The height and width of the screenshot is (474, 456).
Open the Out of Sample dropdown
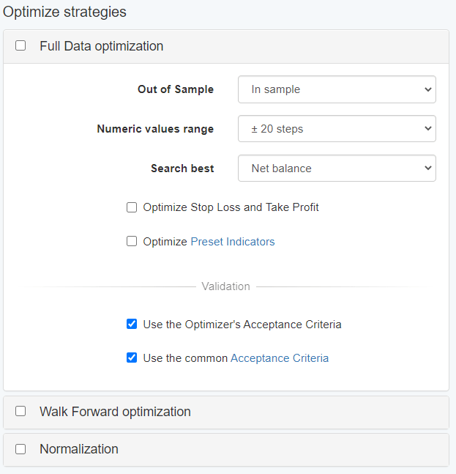pos(337,89)
